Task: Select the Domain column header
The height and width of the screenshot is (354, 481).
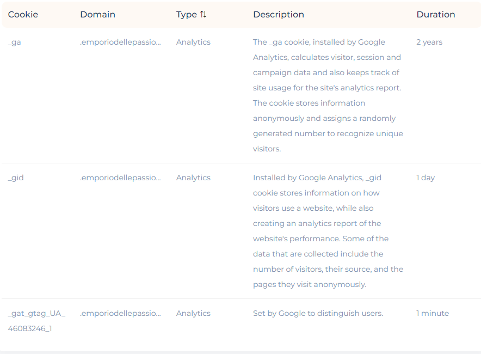Action: pos(97,14)
